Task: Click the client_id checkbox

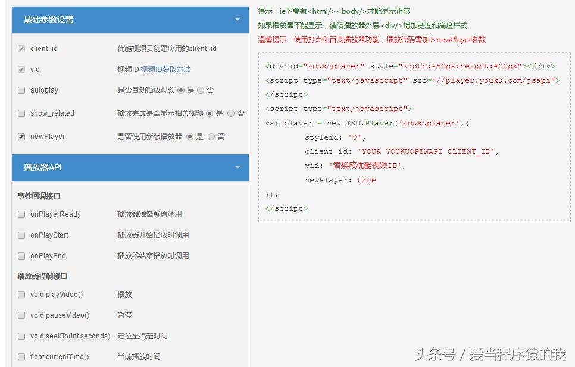Action: [x=21, y=49]
